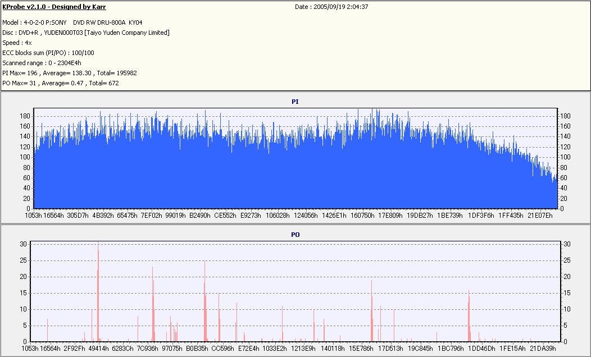Select the 1033E2h axis label
This screenshot has height=357, width=591.
pyautogui.click(x=274, y=349)
